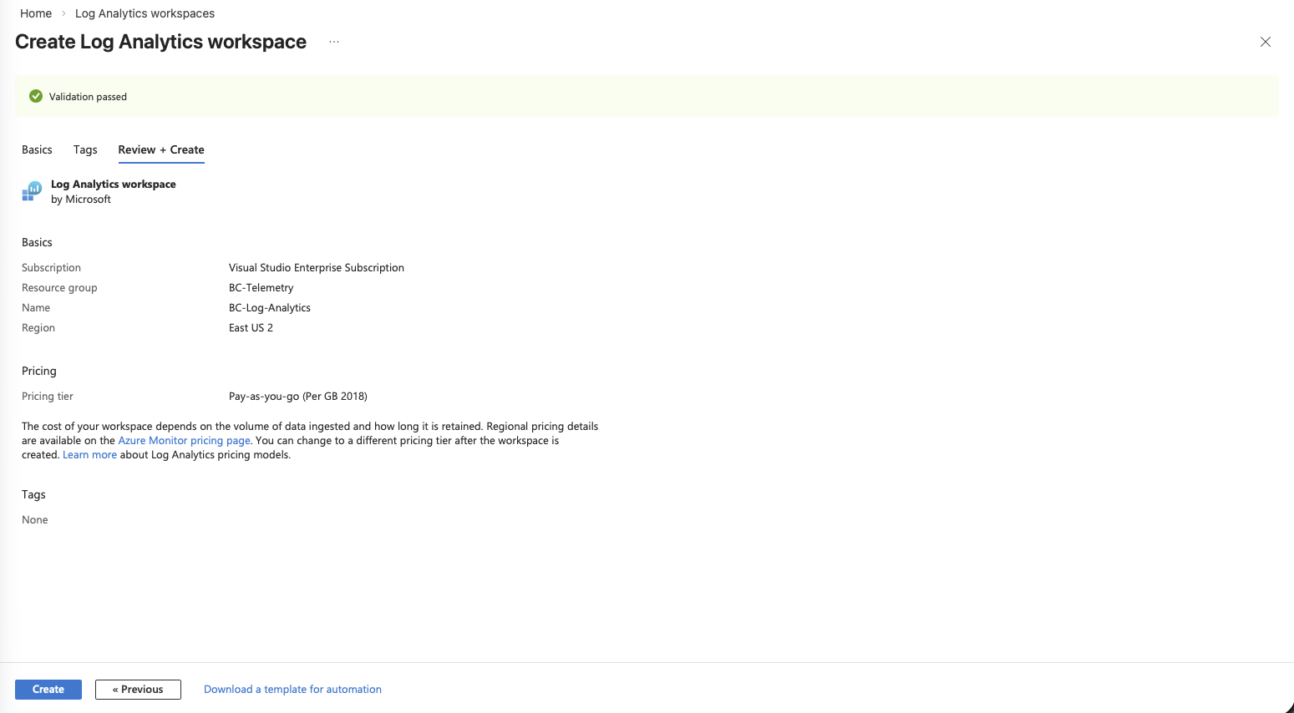Navigate to Log Analytics workspaces breadcrumb

tap(145, 13)
